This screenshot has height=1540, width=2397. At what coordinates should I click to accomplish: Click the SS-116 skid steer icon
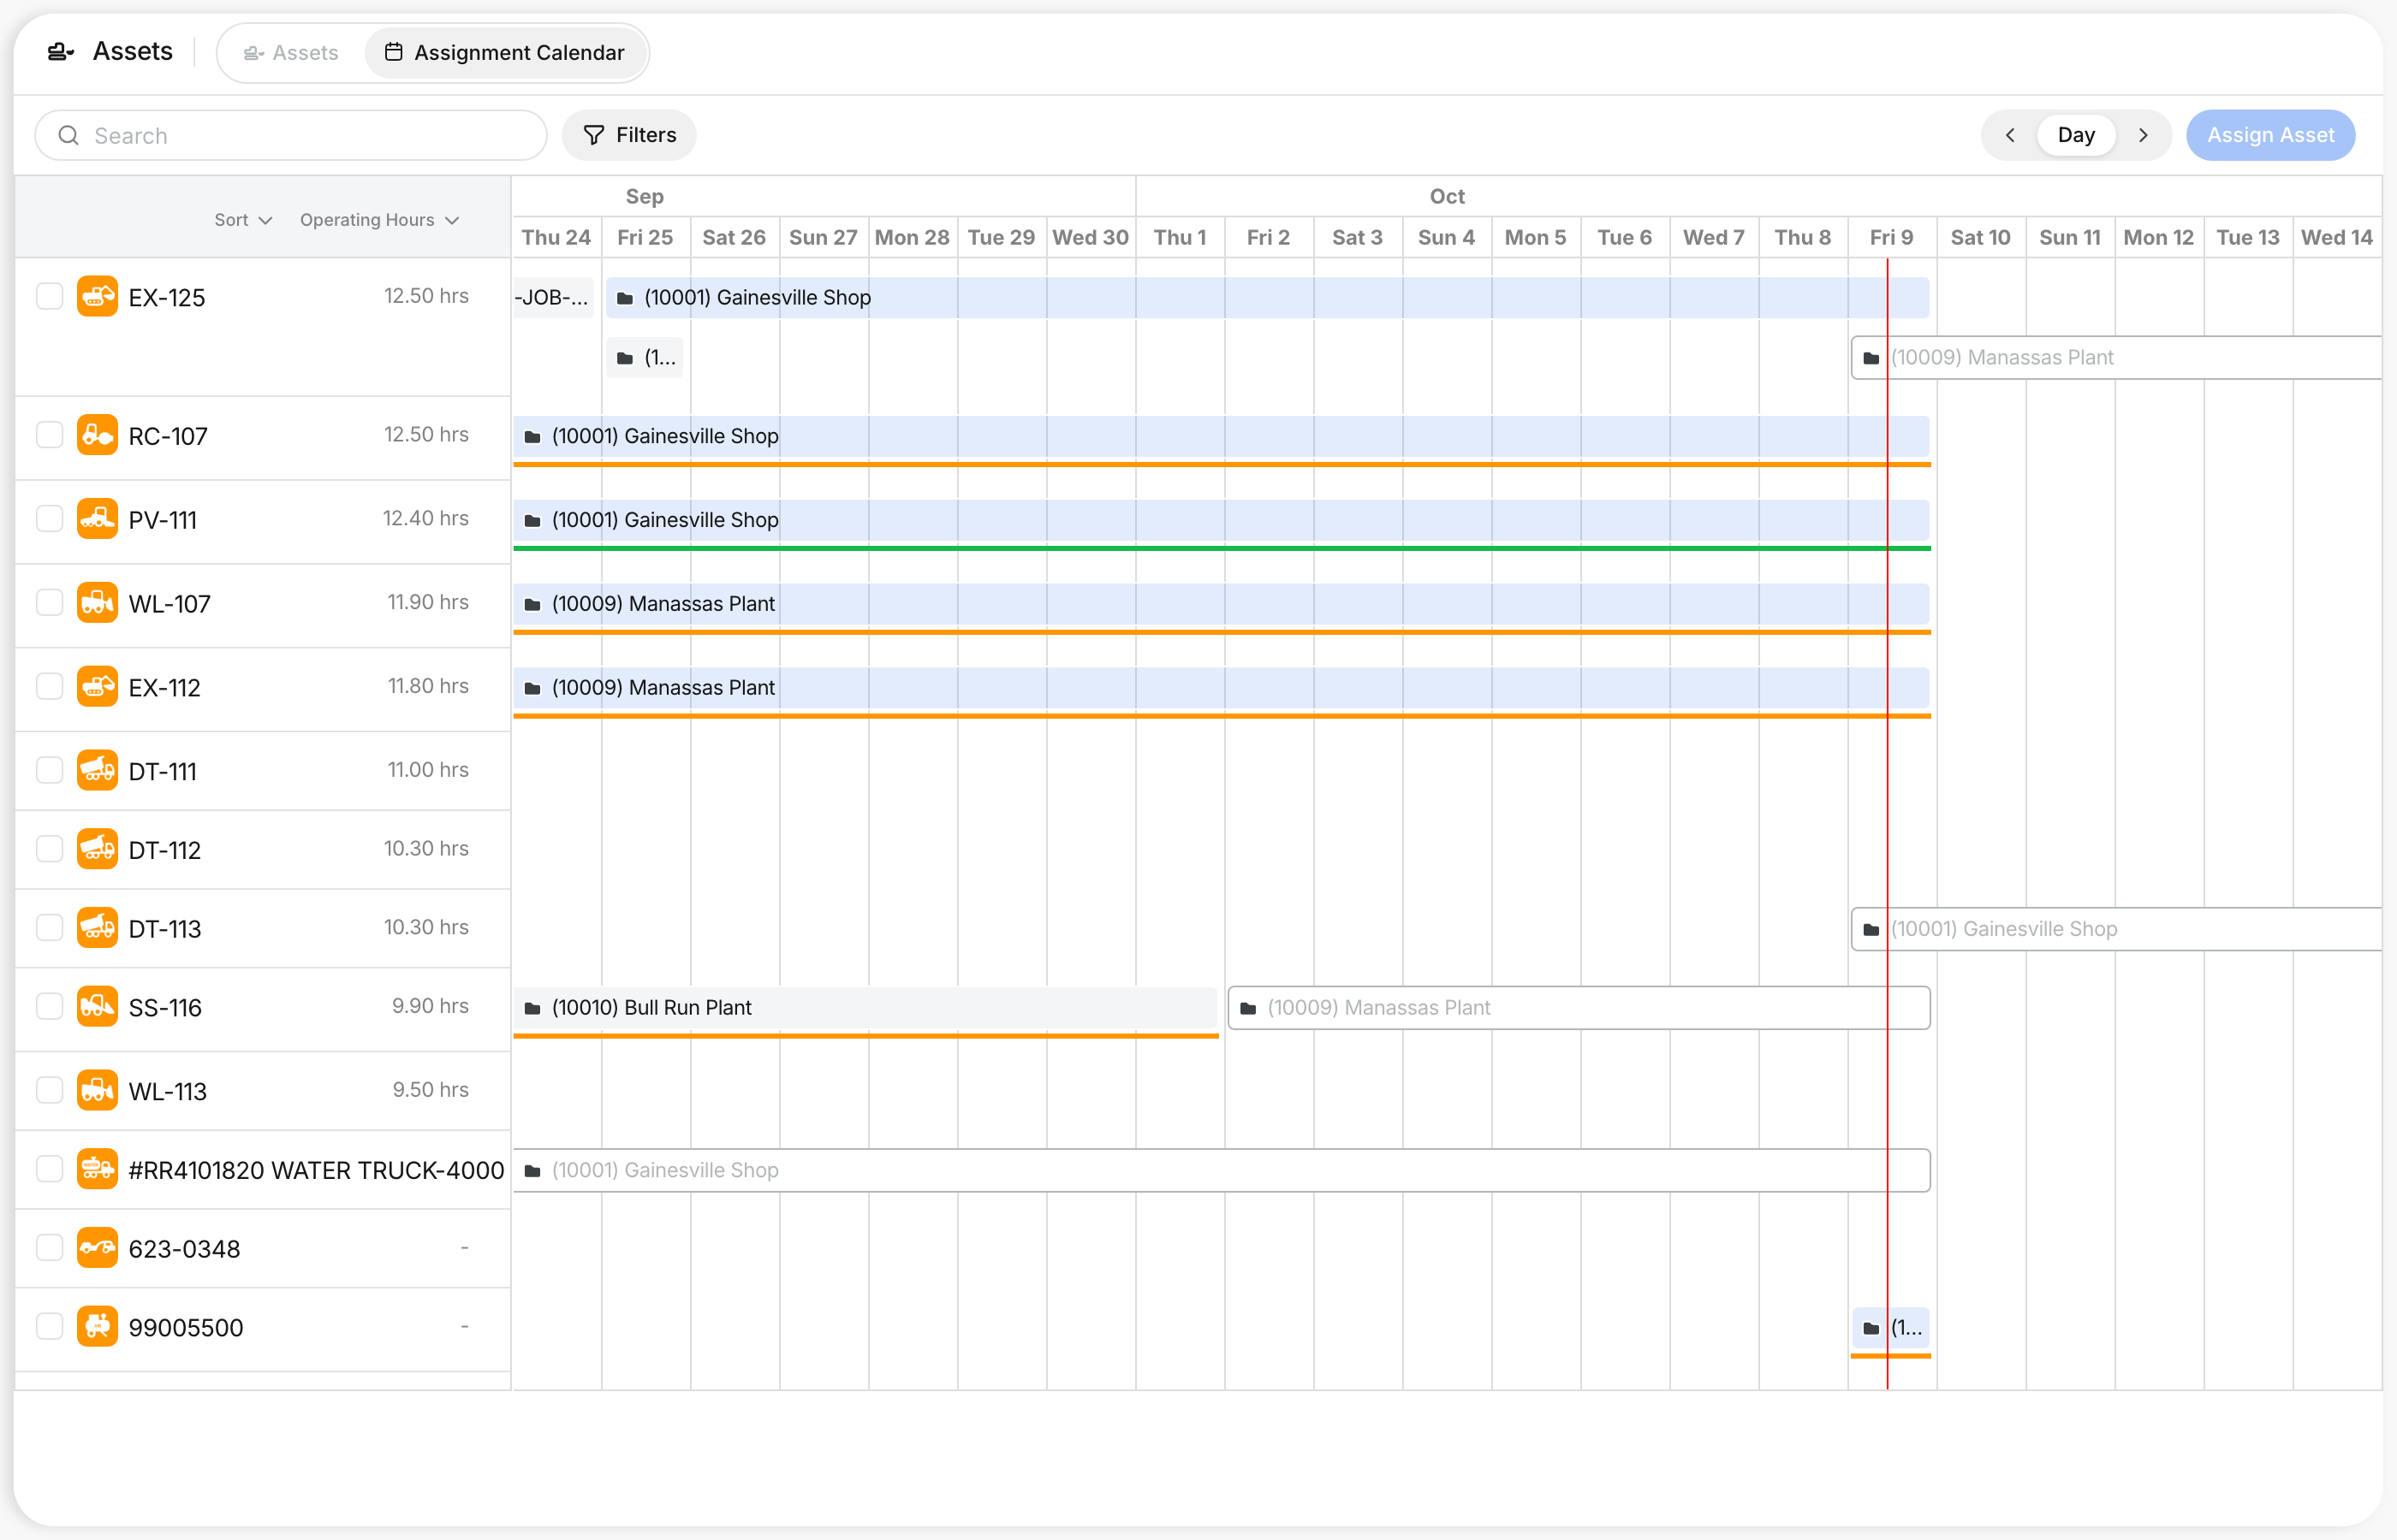click(97, 1007)
